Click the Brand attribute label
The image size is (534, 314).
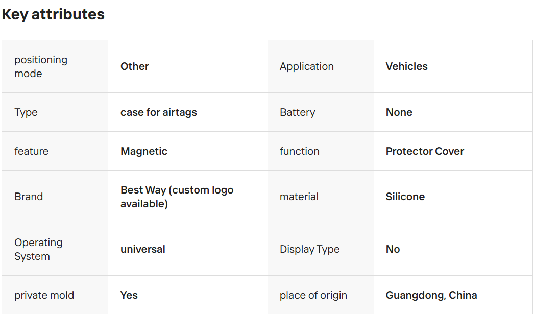(x=29, y=197)
